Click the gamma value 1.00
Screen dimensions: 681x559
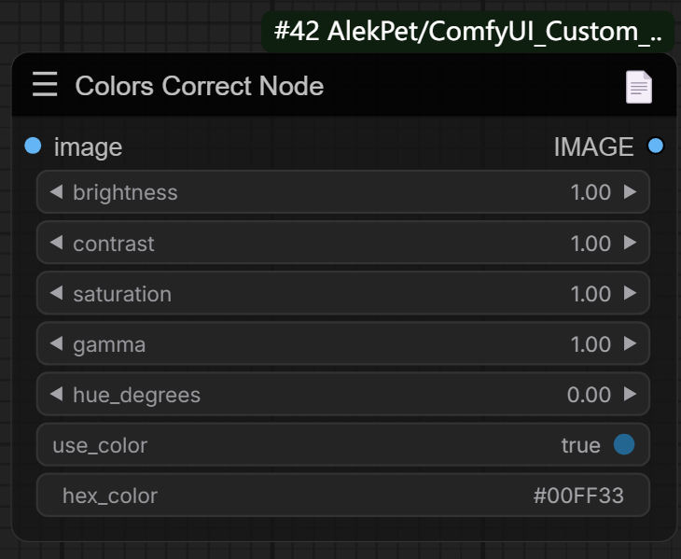pyautogui.click(x=591, y=344)
